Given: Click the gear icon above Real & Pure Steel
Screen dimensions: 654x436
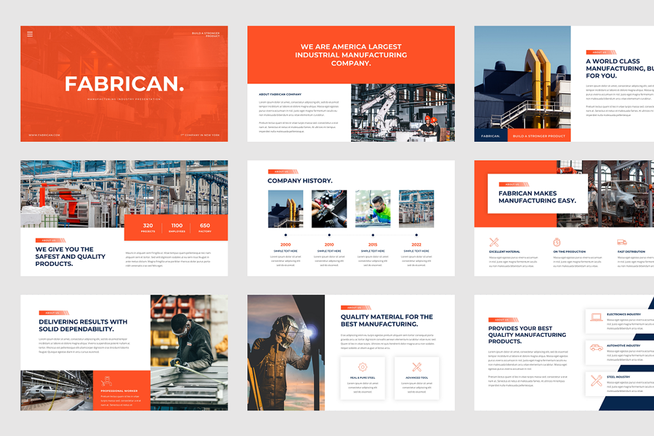Looking at the screenshot, I should coord(362,367).
